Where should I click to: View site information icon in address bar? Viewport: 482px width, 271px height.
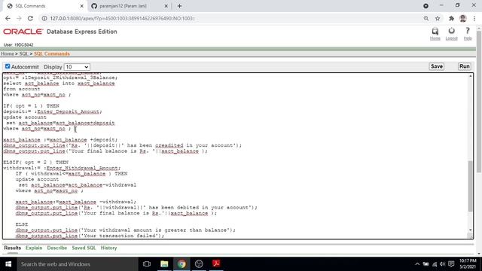pyautogui.click(x=44, y=18)
